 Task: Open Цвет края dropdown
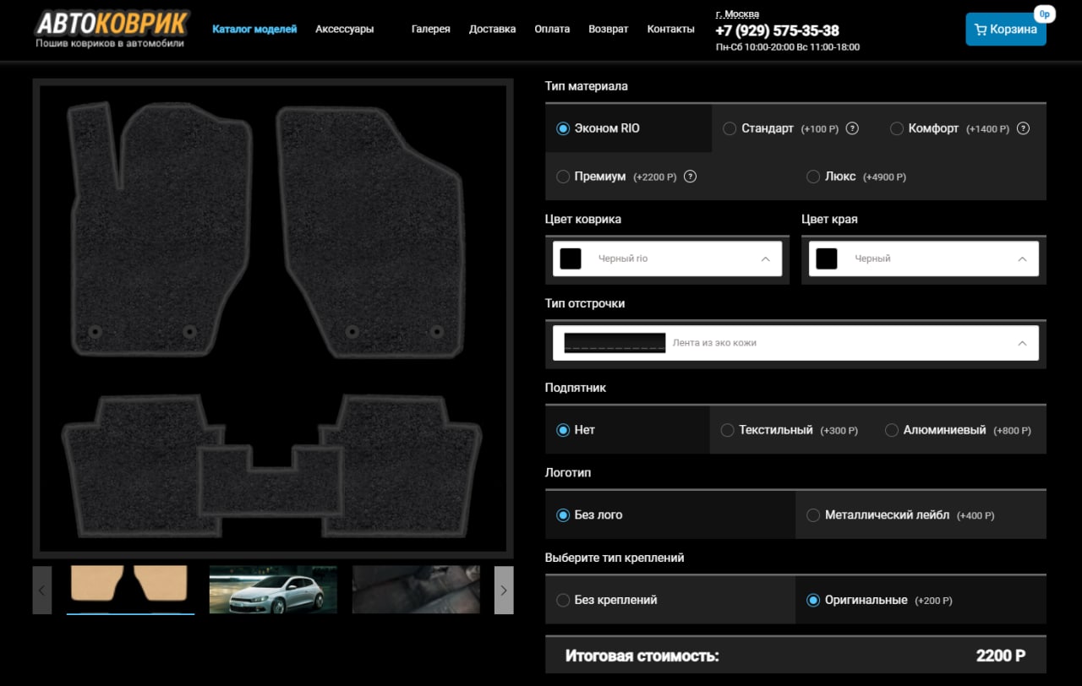(x=924, y=259)
